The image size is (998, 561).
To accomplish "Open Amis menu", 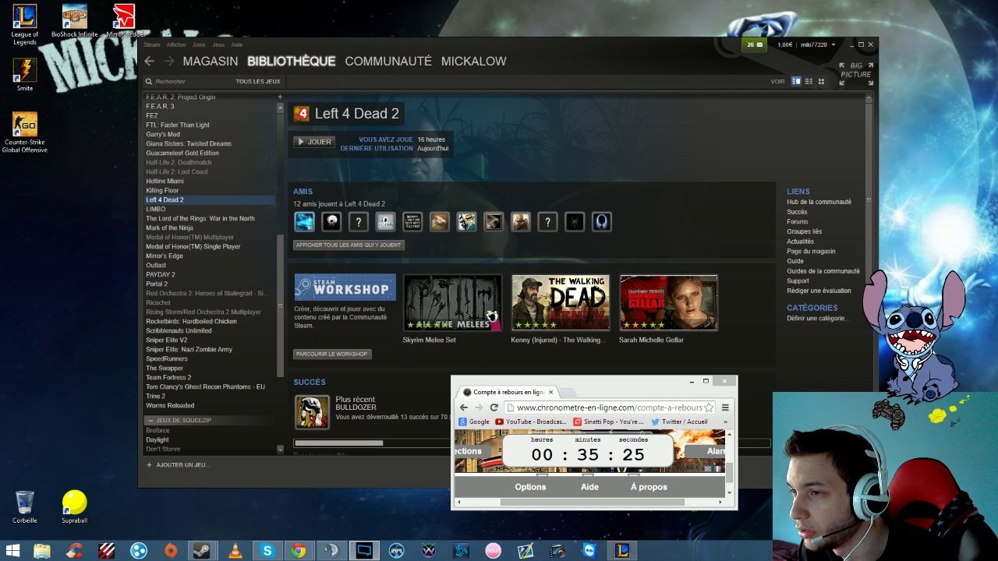I will [199, 44].
